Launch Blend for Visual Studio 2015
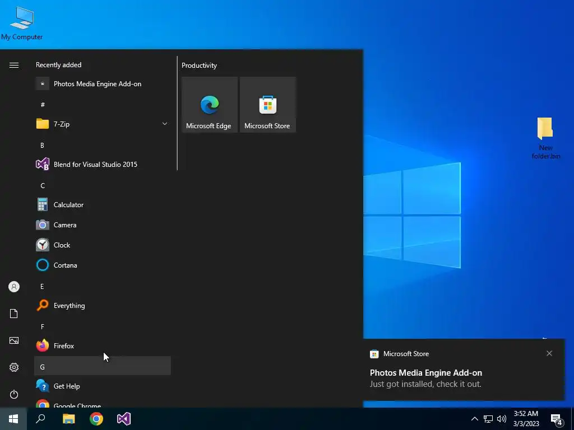The height and width of the screenshot is (430, 574). (x=103, y=165)
